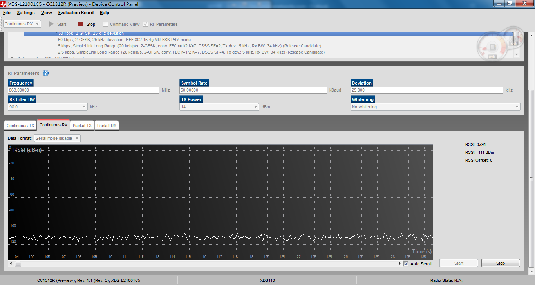Open the Evaluation Board menu

[76, 13]
